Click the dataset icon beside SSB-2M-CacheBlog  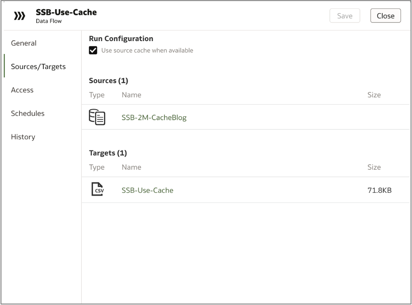[x=98, y=117]
